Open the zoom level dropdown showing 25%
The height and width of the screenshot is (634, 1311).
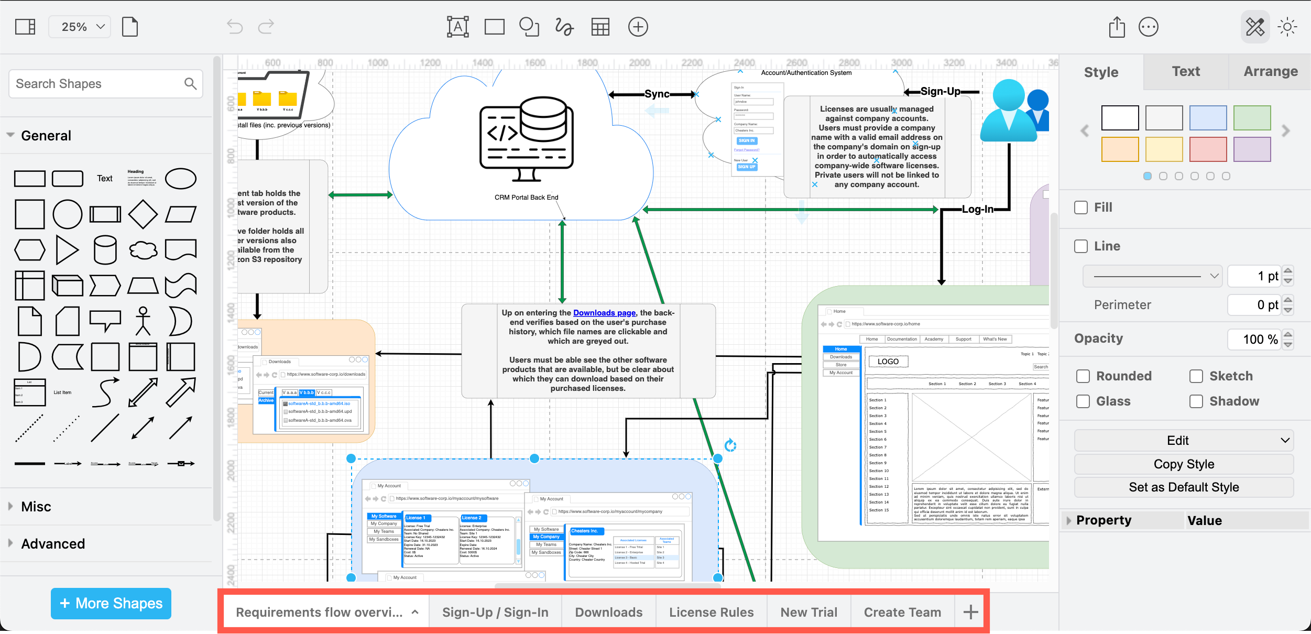coord(79,26)
